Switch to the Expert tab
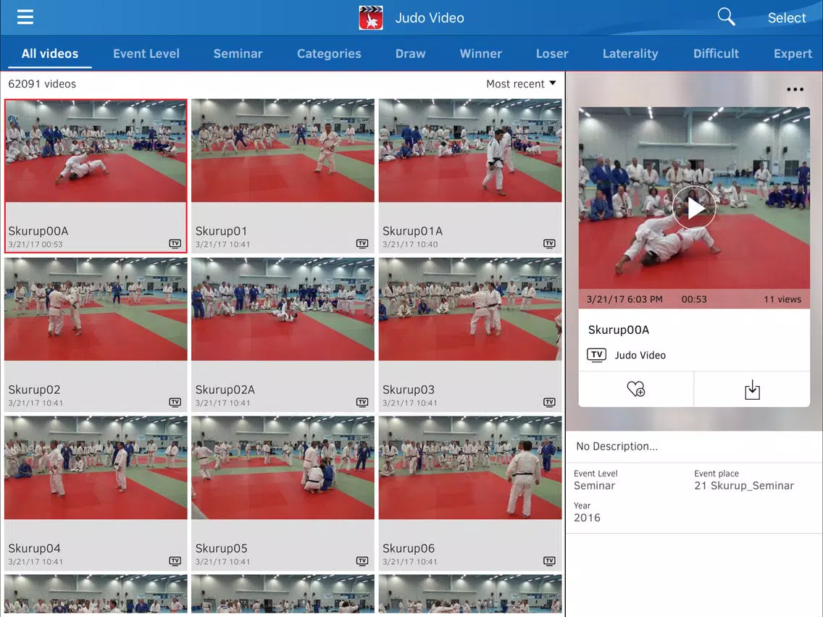Screen dimensions: 823x617 point(793,54)
